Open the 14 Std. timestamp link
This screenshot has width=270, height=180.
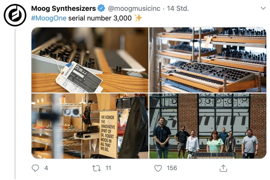click(x=178, y=8)
